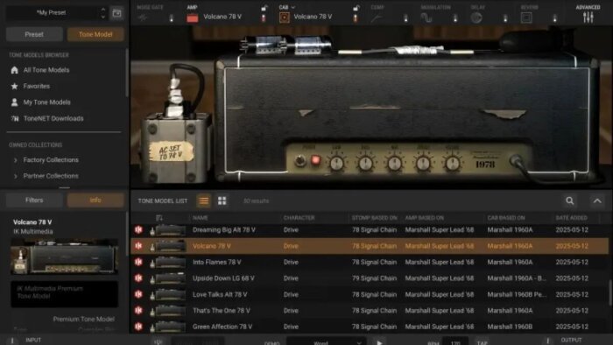Switch to list view in Tone Model List

[204, 201]
